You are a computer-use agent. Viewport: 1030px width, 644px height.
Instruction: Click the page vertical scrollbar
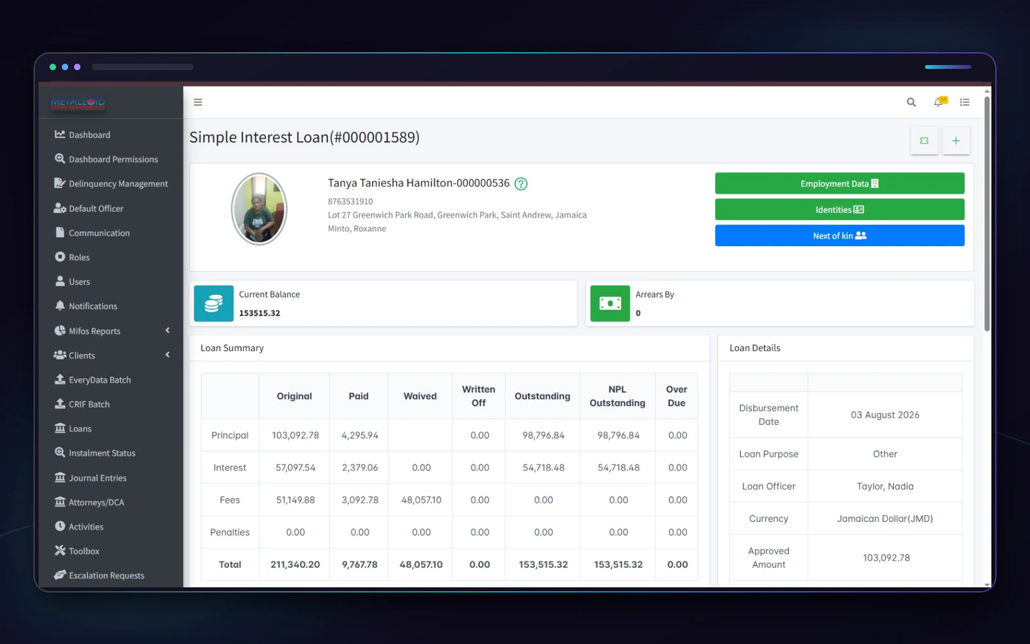987,213
